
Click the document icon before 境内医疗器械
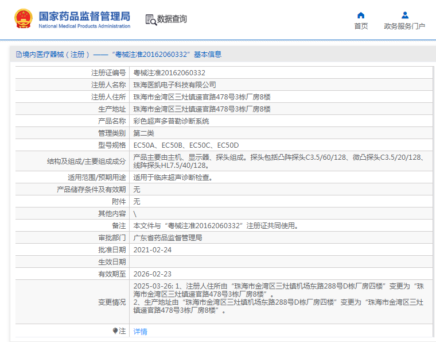(x=18, y=54)
